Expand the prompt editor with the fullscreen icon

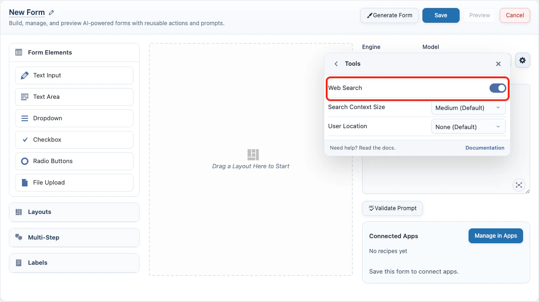tap(519, 185)
